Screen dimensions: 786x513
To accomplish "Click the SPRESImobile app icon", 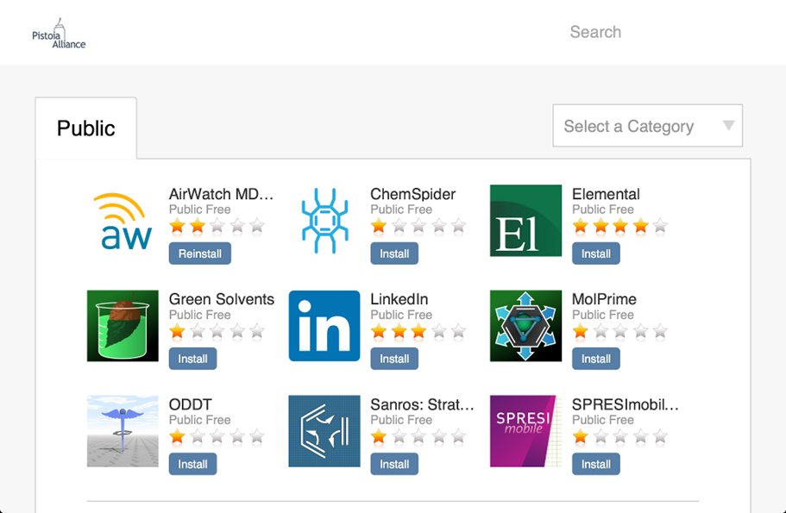I will pos(525,431).
